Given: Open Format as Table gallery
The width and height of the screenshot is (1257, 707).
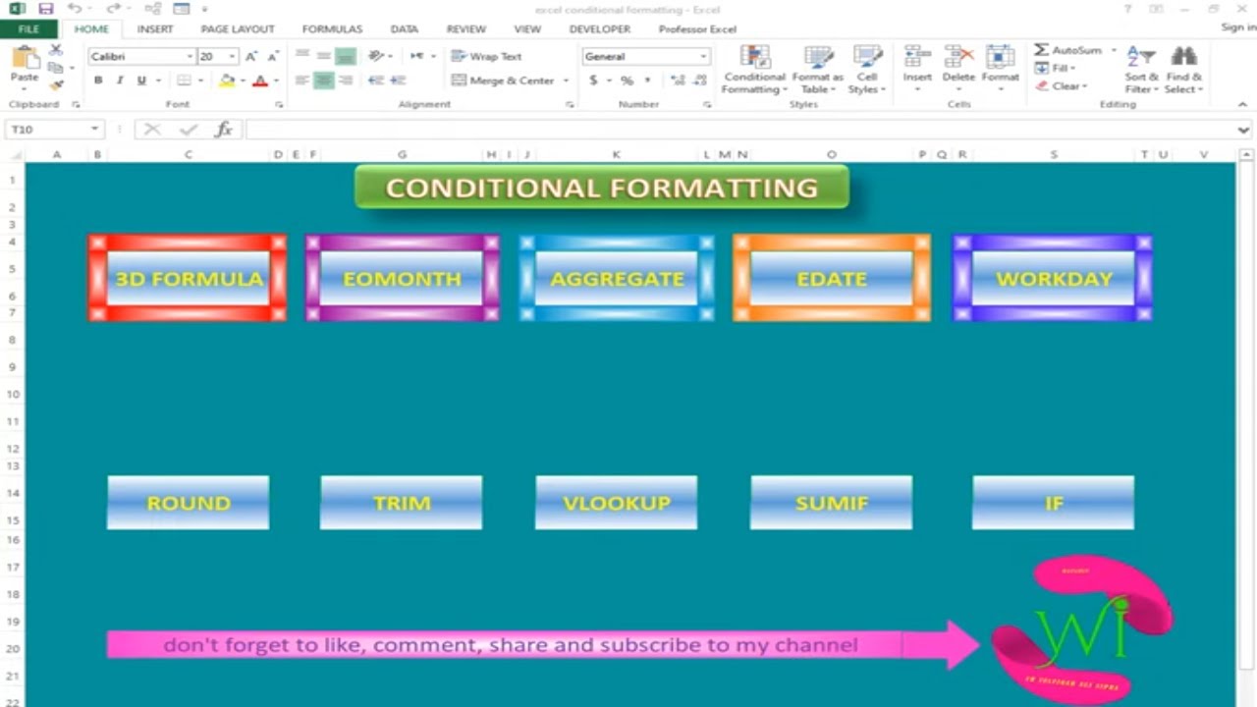Looking at the screenshot, I should [x=817, y=69].
